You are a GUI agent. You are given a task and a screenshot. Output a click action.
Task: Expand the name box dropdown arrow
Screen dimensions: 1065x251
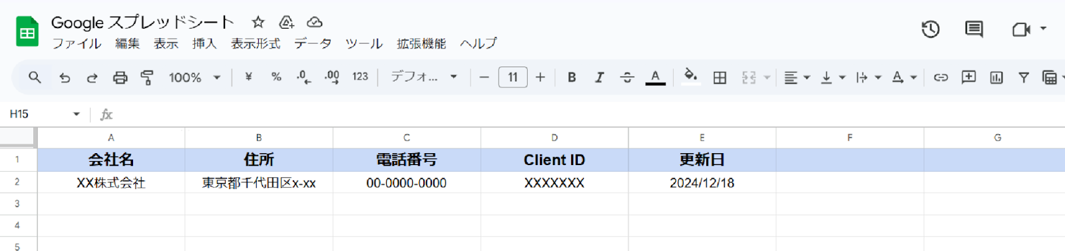tap(77, 115)
